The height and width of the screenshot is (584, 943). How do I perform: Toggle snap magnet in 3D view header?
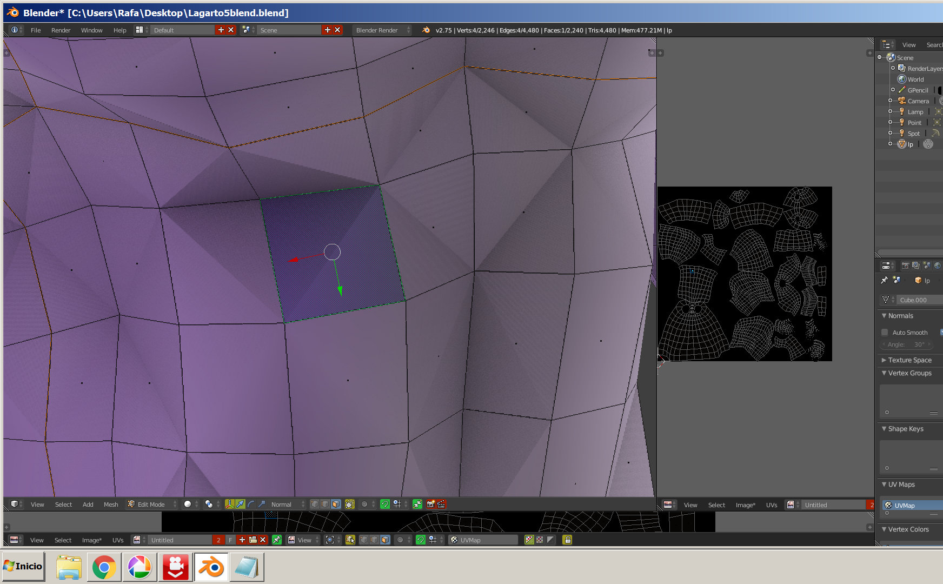[x=385, y=504]
